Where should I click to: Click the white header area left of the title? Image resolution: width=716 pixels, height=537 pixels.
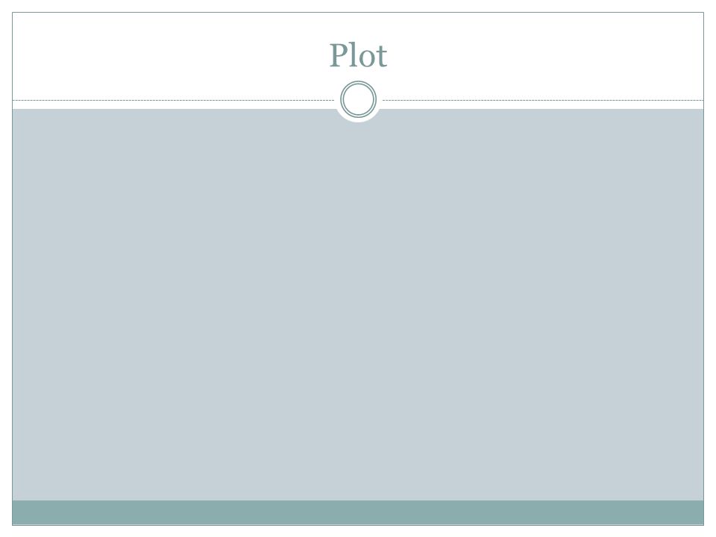click(169, 56)
